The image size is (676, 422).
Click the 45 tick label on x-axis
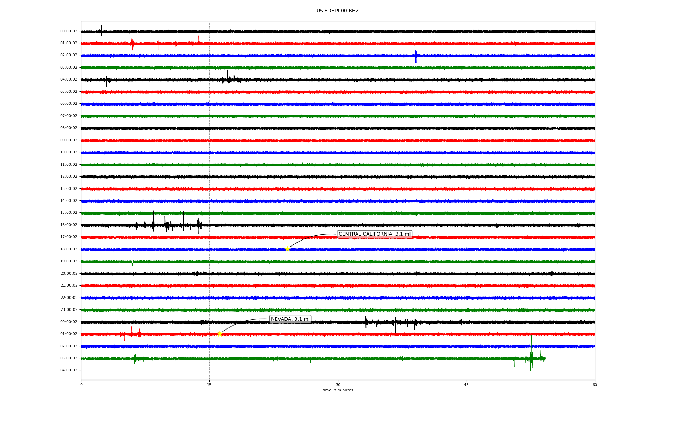467,385
